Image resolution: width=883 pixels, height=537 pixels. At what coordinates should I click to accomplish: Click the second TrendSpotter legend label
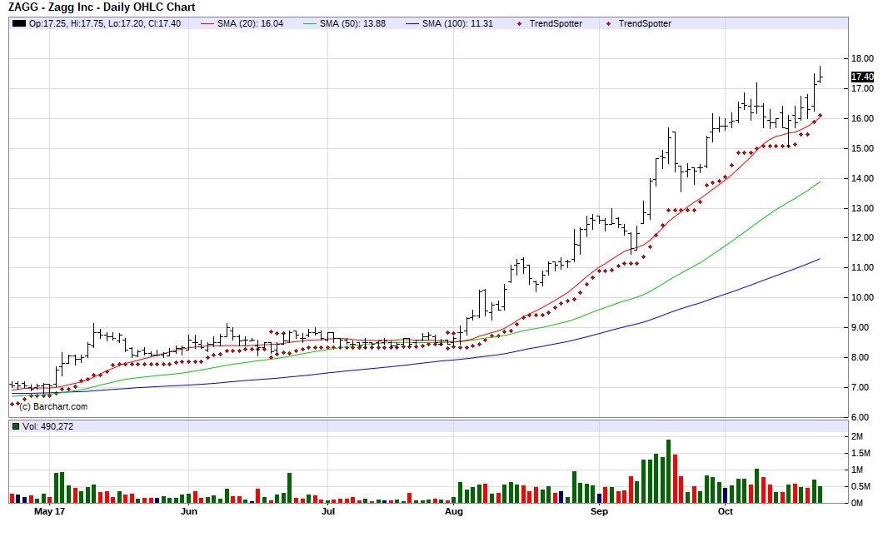(x=645, y=23)
